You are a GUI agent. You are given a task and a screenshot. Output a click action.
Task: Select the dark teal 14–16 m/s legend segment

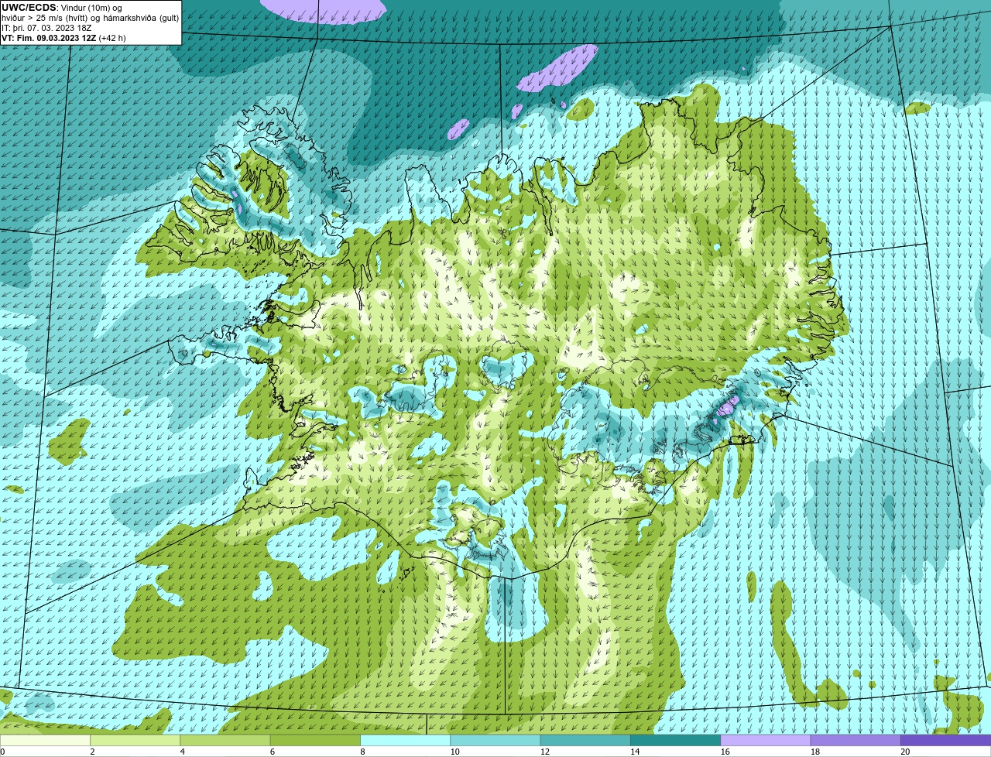675,740
